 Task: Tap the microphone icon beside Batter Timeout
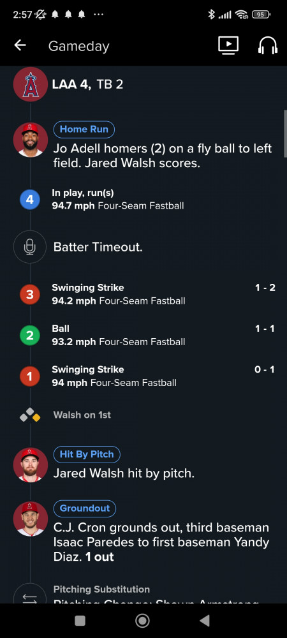click(30, 247)
